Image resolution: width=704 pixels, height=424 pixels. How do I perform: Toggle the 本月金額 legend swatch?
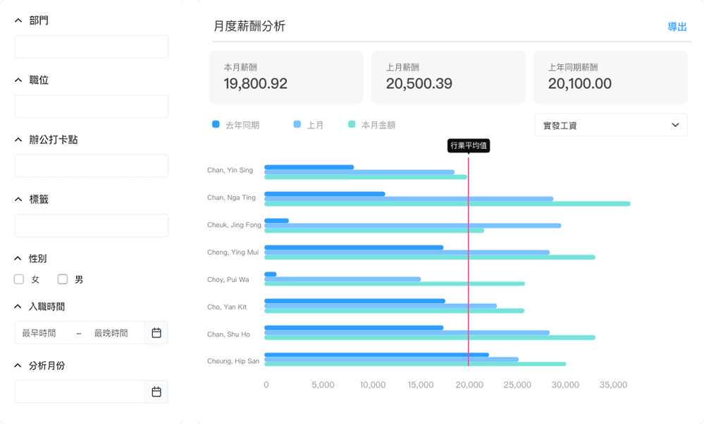[352, 124]
